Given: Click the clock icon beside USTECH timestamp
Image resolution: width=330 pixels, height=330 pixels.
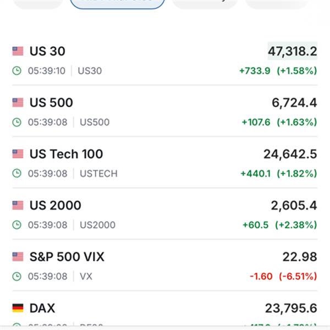Looking at the screenshot, I should pos(17,173).
